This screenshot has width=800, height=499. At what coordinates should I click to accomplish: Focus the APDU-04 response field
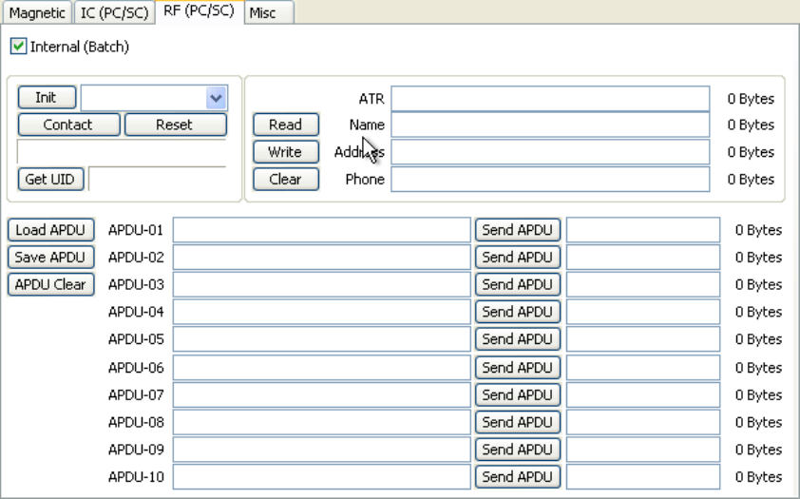[x=643, y=312]
